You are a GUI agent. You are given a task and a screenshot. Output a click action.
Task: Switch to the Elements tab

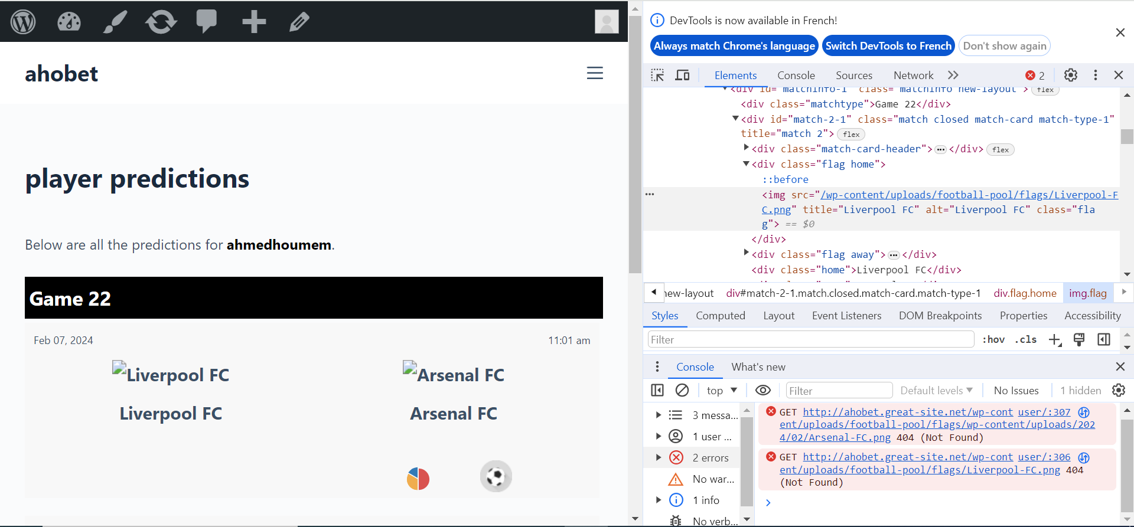coord(735,76)
